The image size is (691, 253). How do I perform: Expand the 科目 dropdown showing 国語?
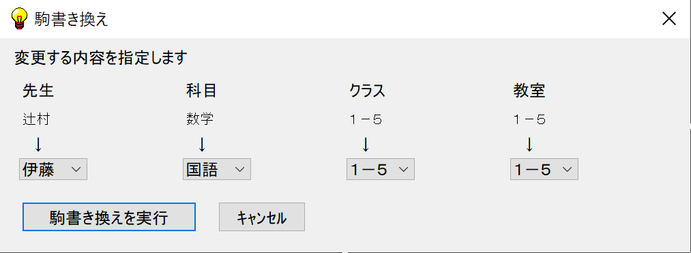[217, 169]
